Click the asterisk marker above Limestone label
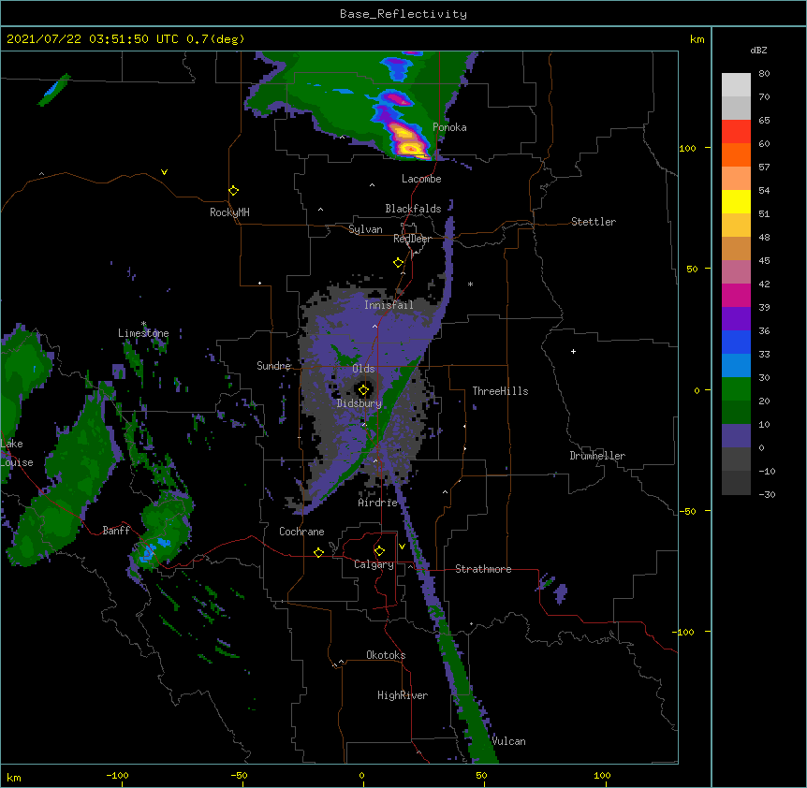Screen dimensions: 807x788 tap(143, 324)
